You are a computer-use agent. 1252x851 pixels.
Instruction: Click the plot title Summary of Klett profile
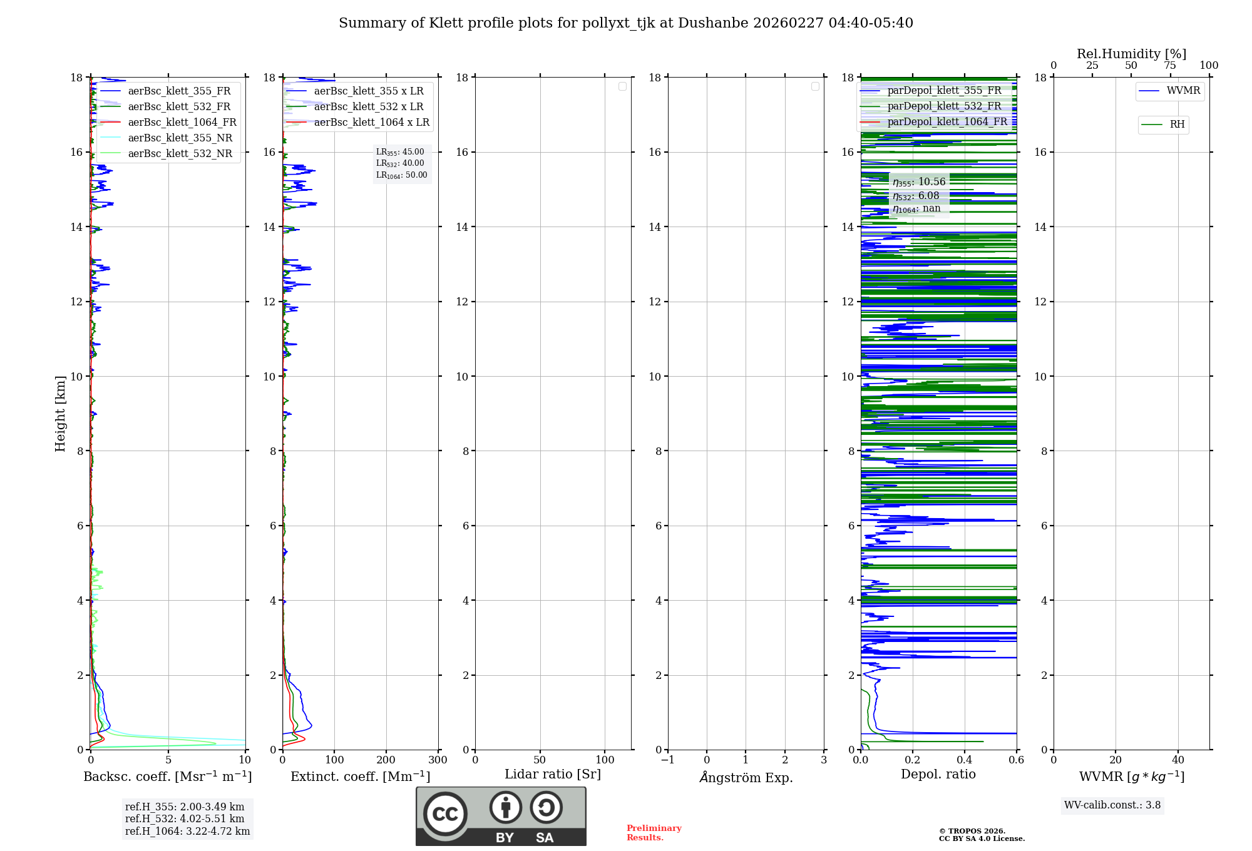625,23
